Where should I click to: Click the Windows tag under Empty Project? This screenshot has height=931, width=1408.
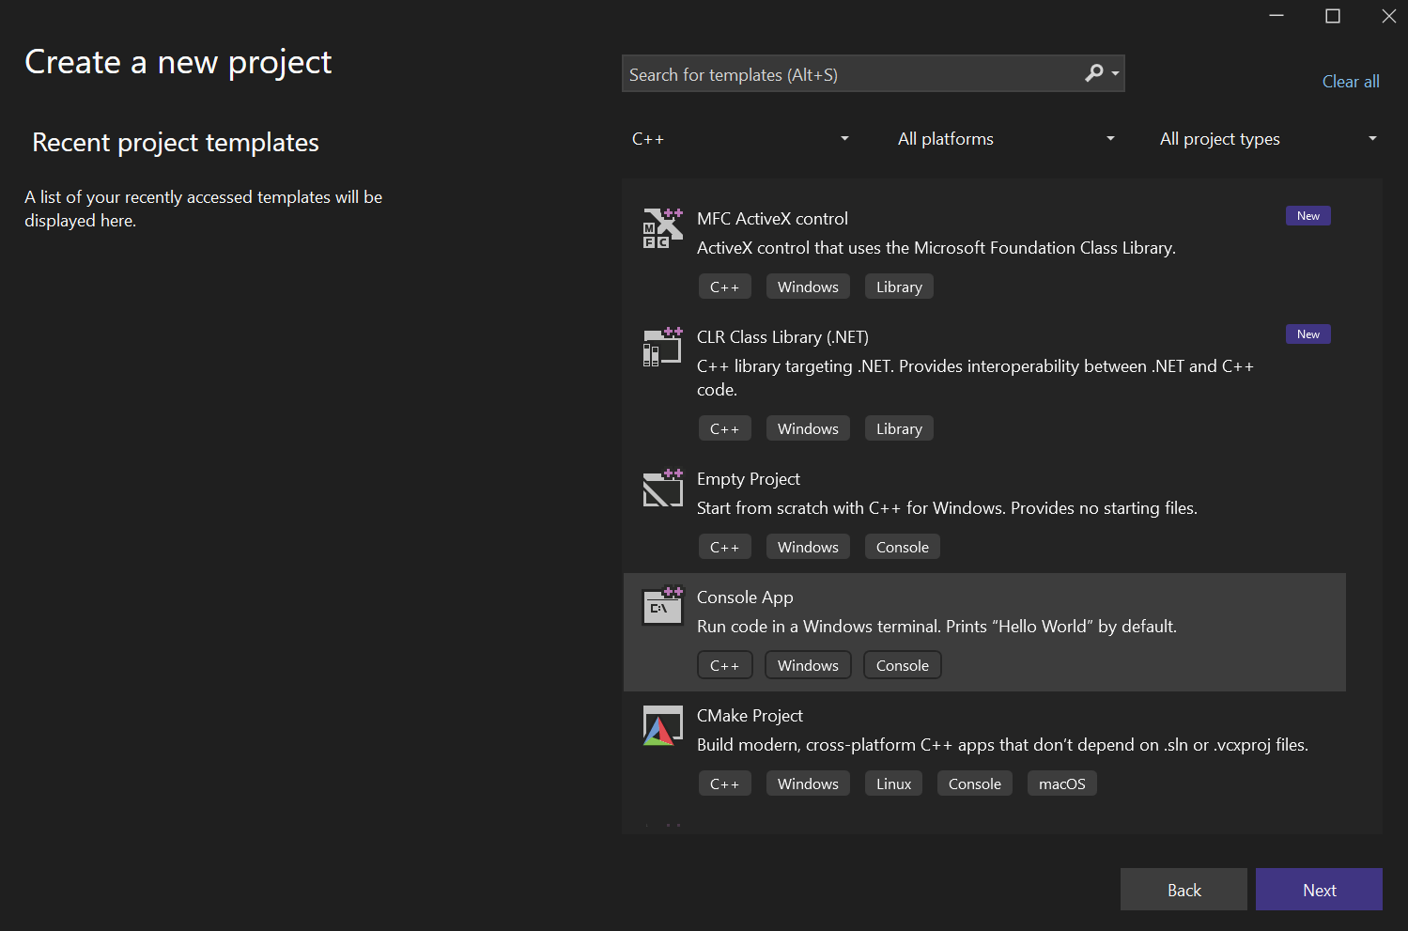(808, 547)
